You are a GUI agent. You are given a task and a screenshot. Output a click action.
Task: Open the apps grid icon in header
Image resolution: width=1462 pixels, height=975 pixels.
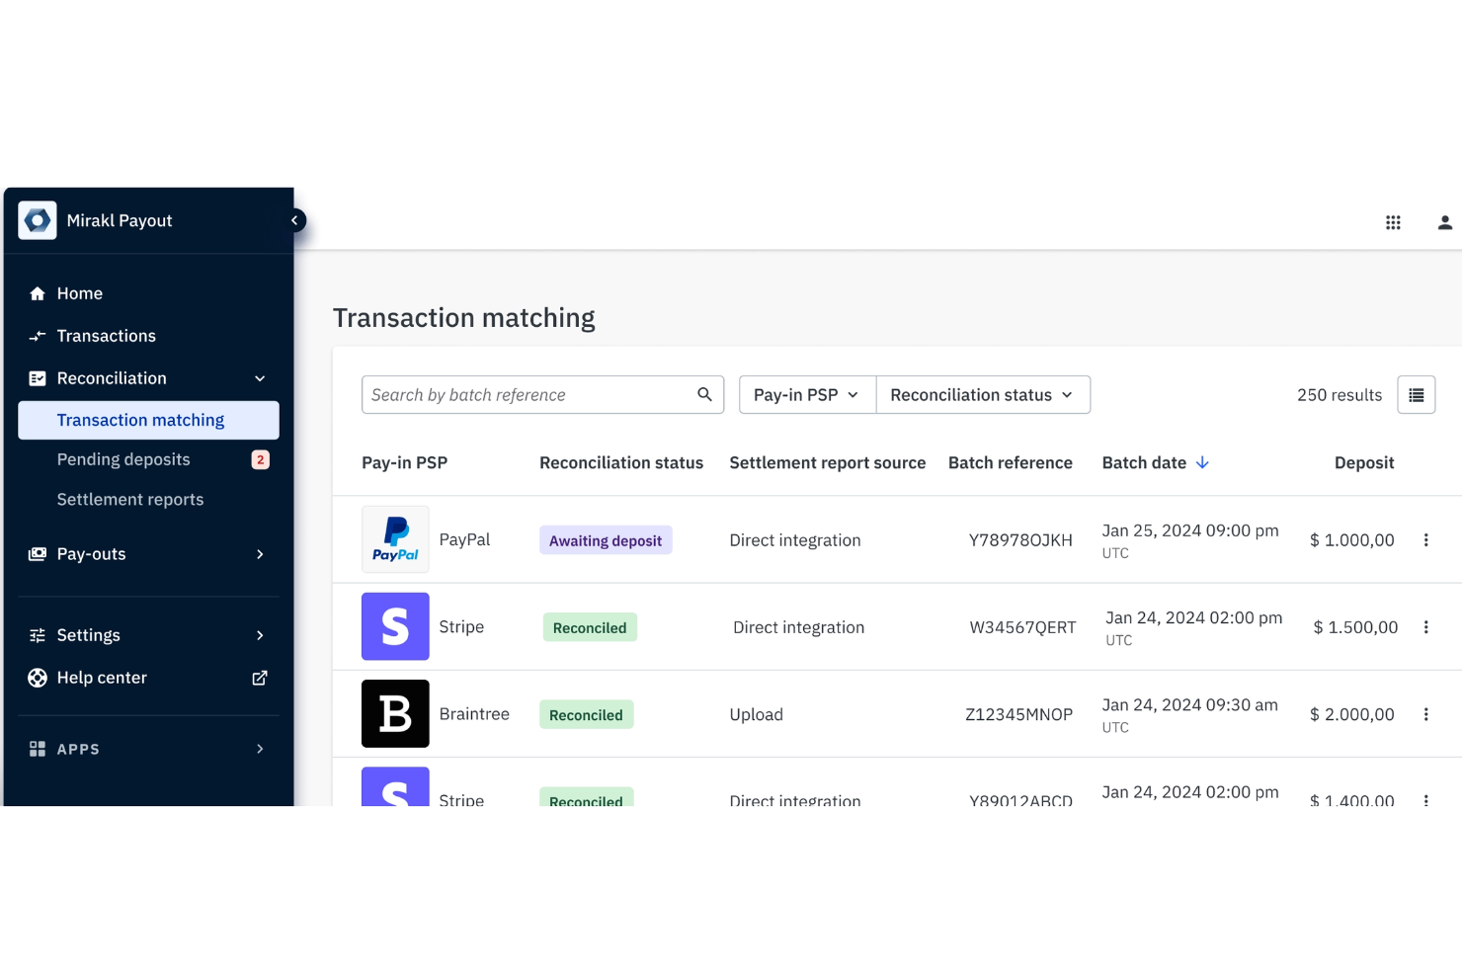click(1393, 222)
